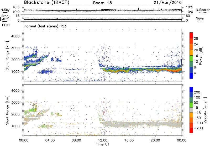Click the 28 label on power colorbar
The height and width of the screenshot is (146, 210).
coord(196,38)
